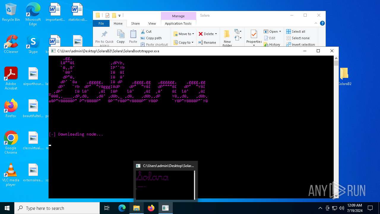
Task: Switch to the Share ribbon tab
Action: click(x=135, y=23)
